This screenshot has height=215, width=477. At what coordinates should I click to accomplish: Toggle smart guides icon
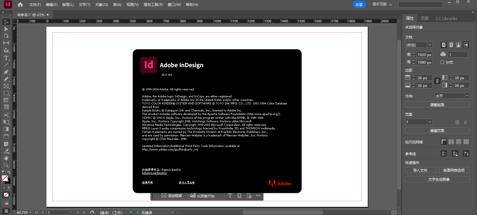[x=466, y=153]
